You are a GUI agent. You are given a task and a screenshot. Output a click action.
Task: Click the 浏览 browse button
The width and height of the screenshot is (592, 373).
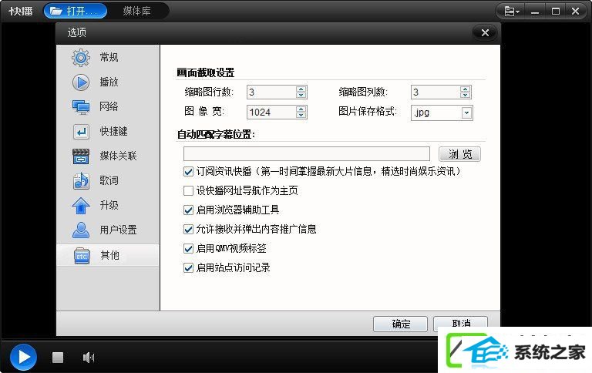pyautogui.click(x=459, y=154)
